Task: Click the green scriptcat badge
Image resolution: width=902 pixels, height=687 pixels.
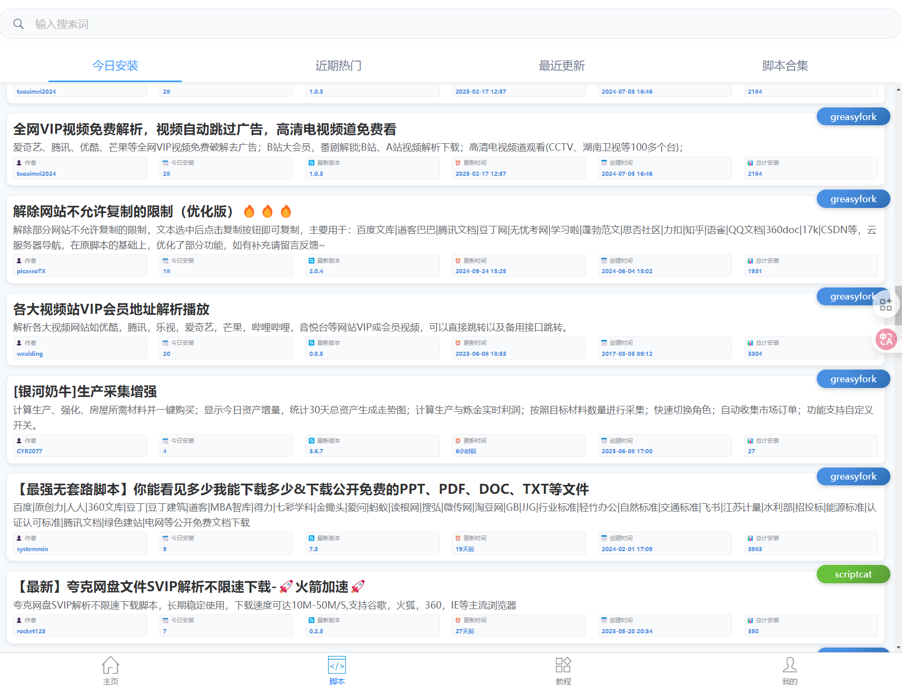Action: click(x=854, y=574)
